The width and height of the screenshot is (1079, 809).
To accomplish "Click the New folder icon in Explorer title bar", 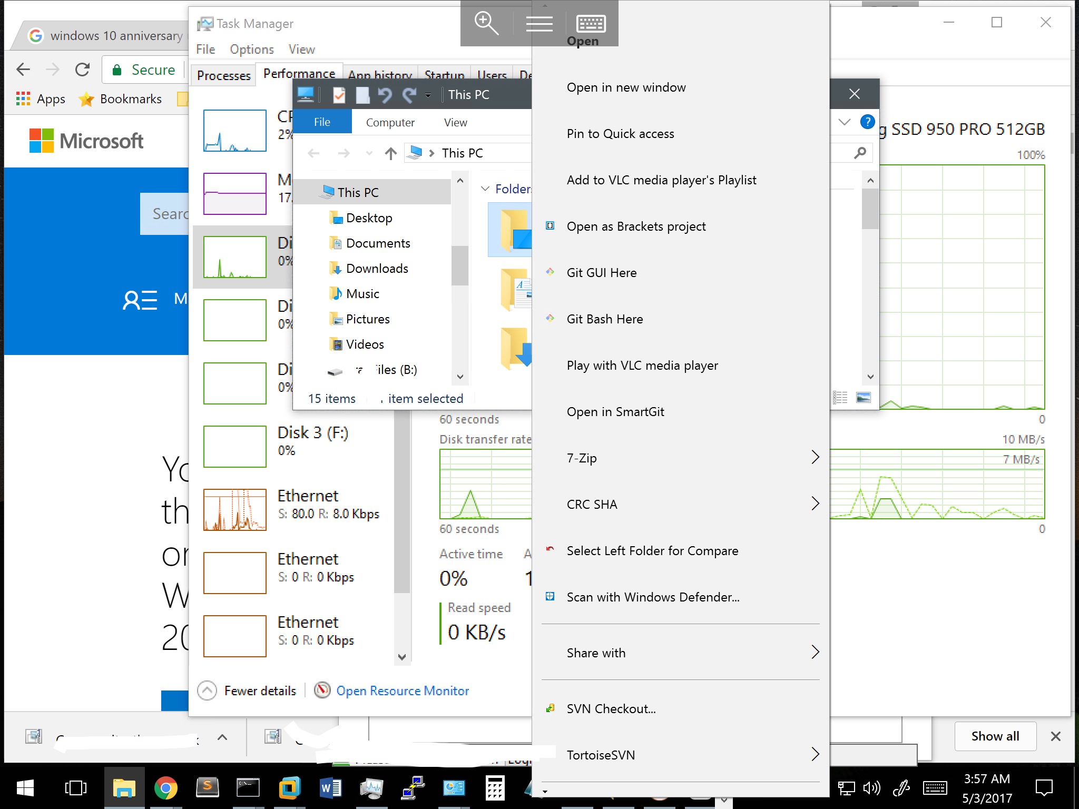I will (x=362, y=95).
